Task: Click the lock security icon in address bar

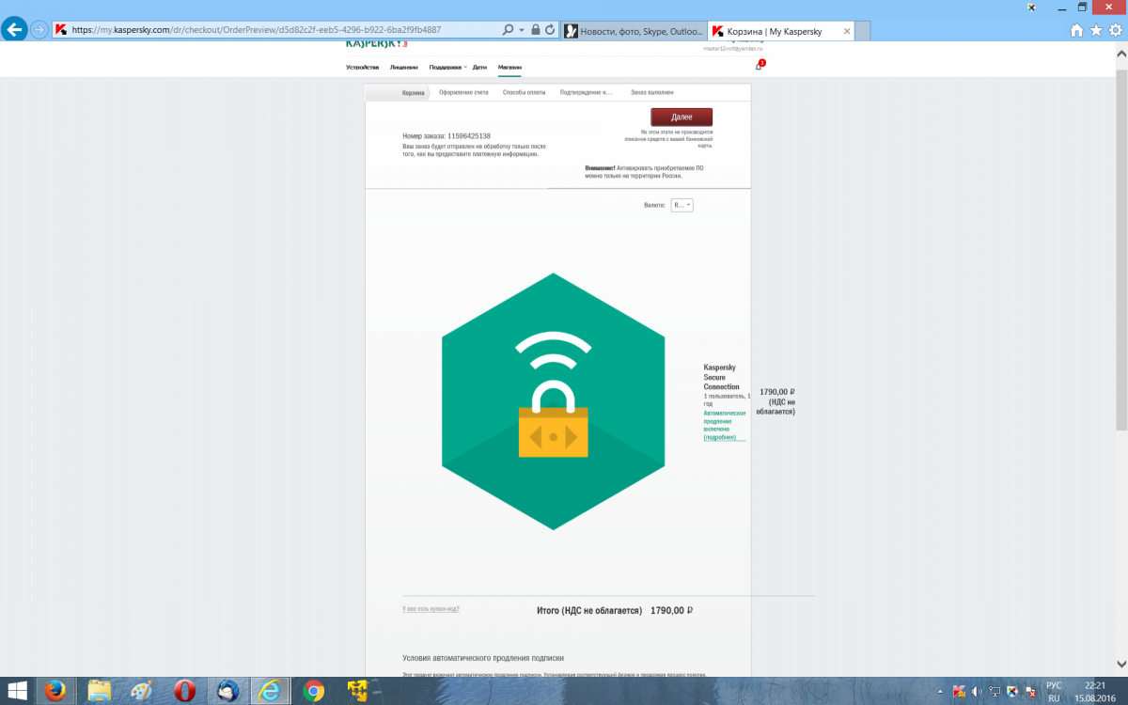Action: tap(535, 30)
